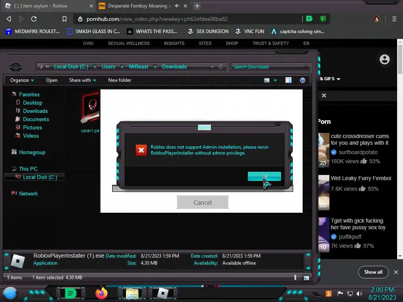
Task: Select EN language in site menu
Action: (x=306, y=43)
